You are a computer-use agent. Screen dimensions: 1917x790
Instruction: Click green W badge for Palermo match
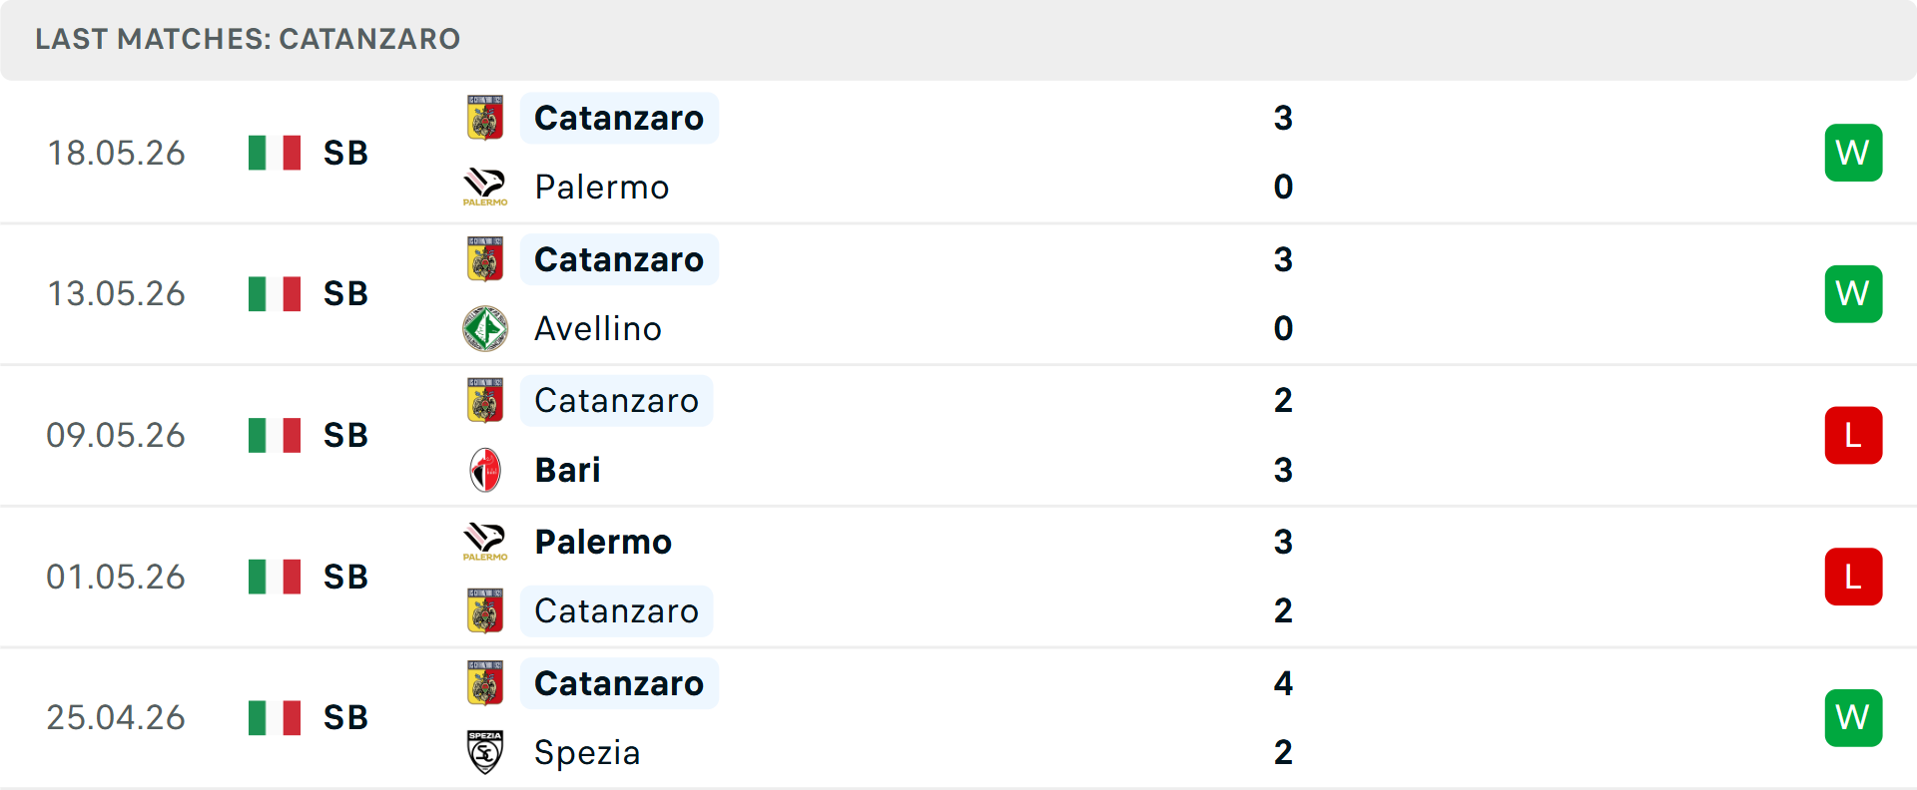(1853, 153)
